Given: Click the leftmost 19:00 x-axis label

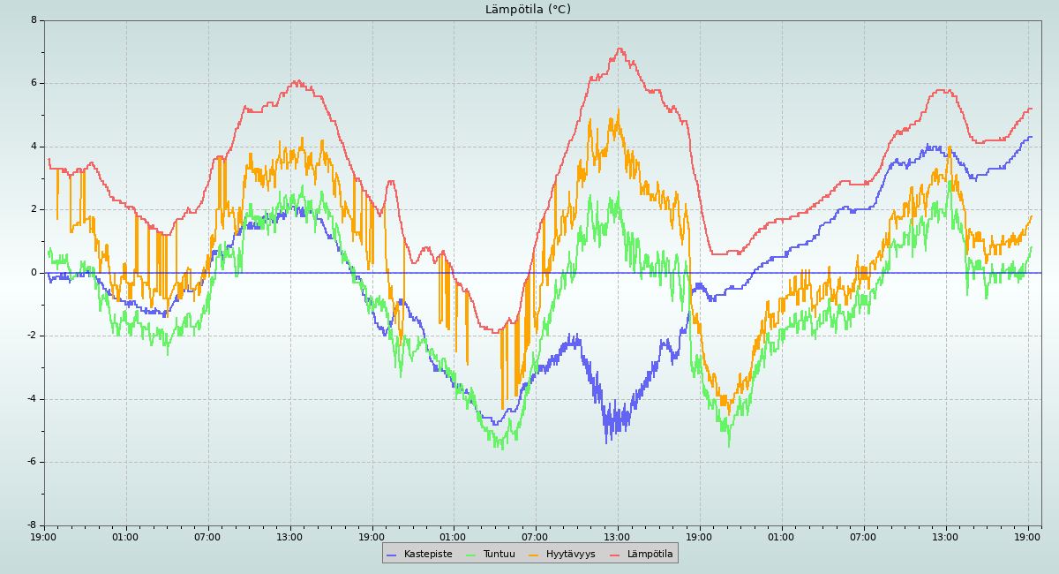Looking at the screenshot, I should (44, 536).
